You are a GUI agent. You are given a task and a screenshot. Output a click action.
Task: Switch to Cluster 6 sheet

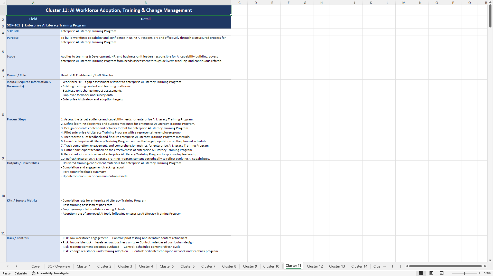tap(188, 266)
